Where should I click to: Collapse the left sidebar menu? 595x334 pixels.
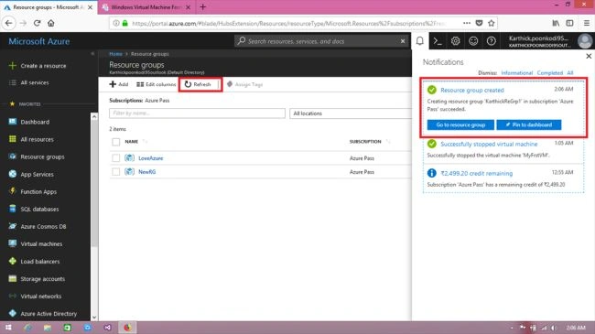(92, 54)
